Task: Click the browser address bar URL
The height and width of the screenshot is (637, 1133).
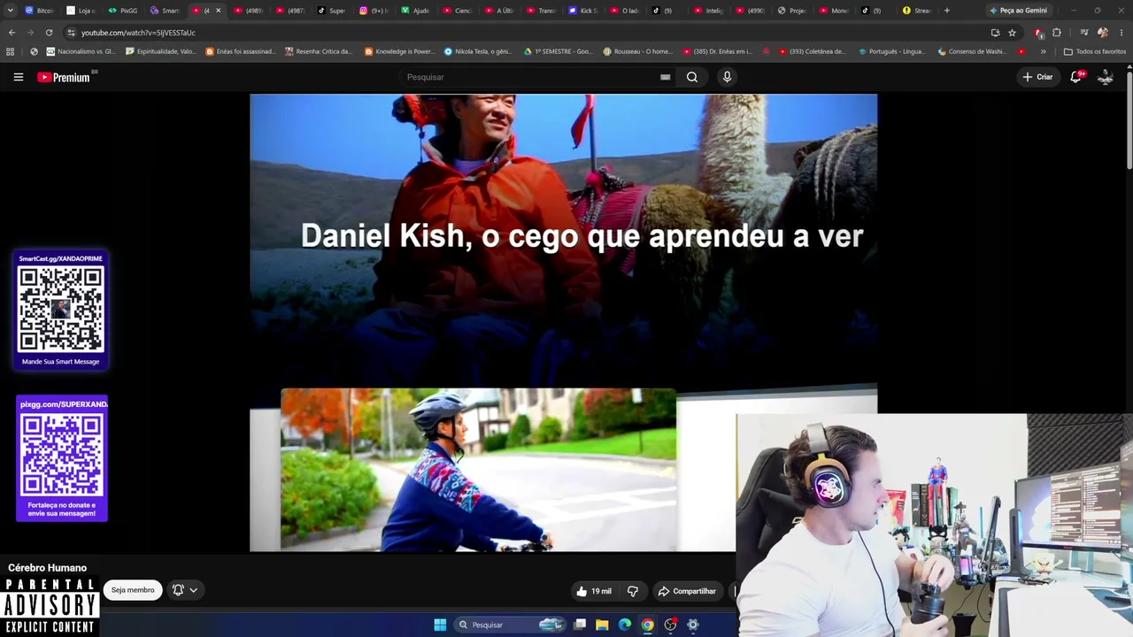Action: click(138, 33)
